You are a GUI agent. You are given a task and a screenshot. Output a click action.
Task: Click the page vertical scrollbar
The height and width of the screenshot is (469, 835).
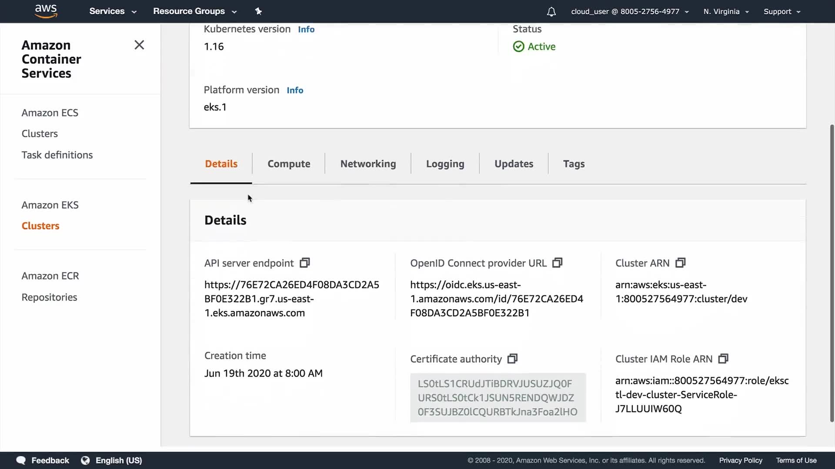832,274
